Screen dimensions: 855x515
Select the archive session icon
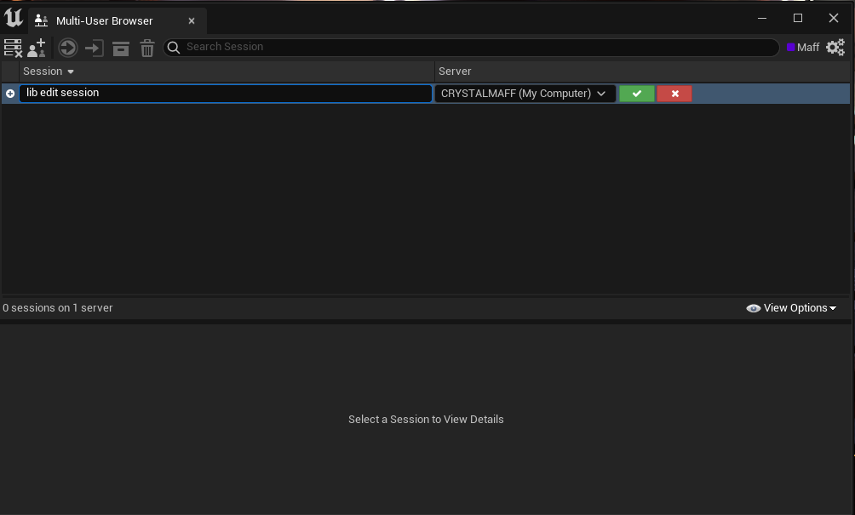tap(120, 48)
